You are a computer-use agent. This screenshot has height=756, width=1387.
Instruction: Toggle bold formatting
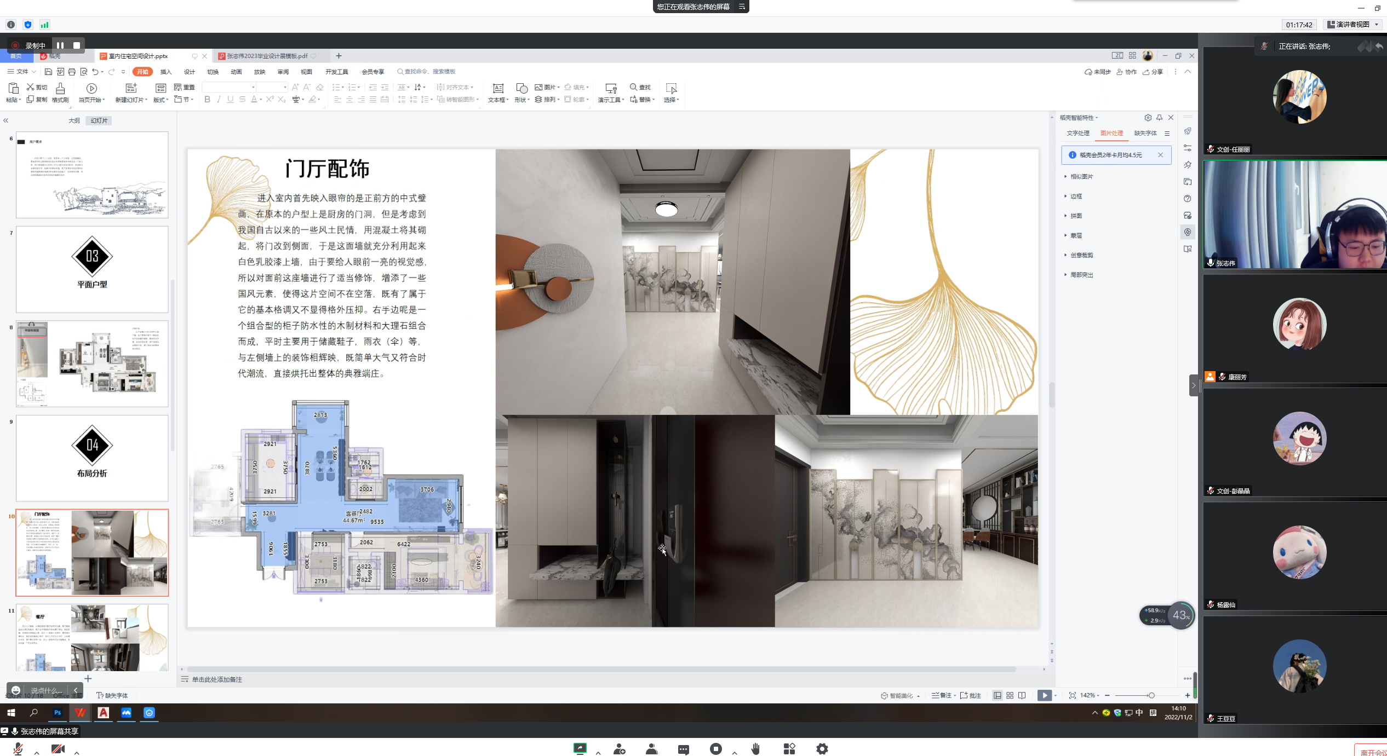pos(207,100)
